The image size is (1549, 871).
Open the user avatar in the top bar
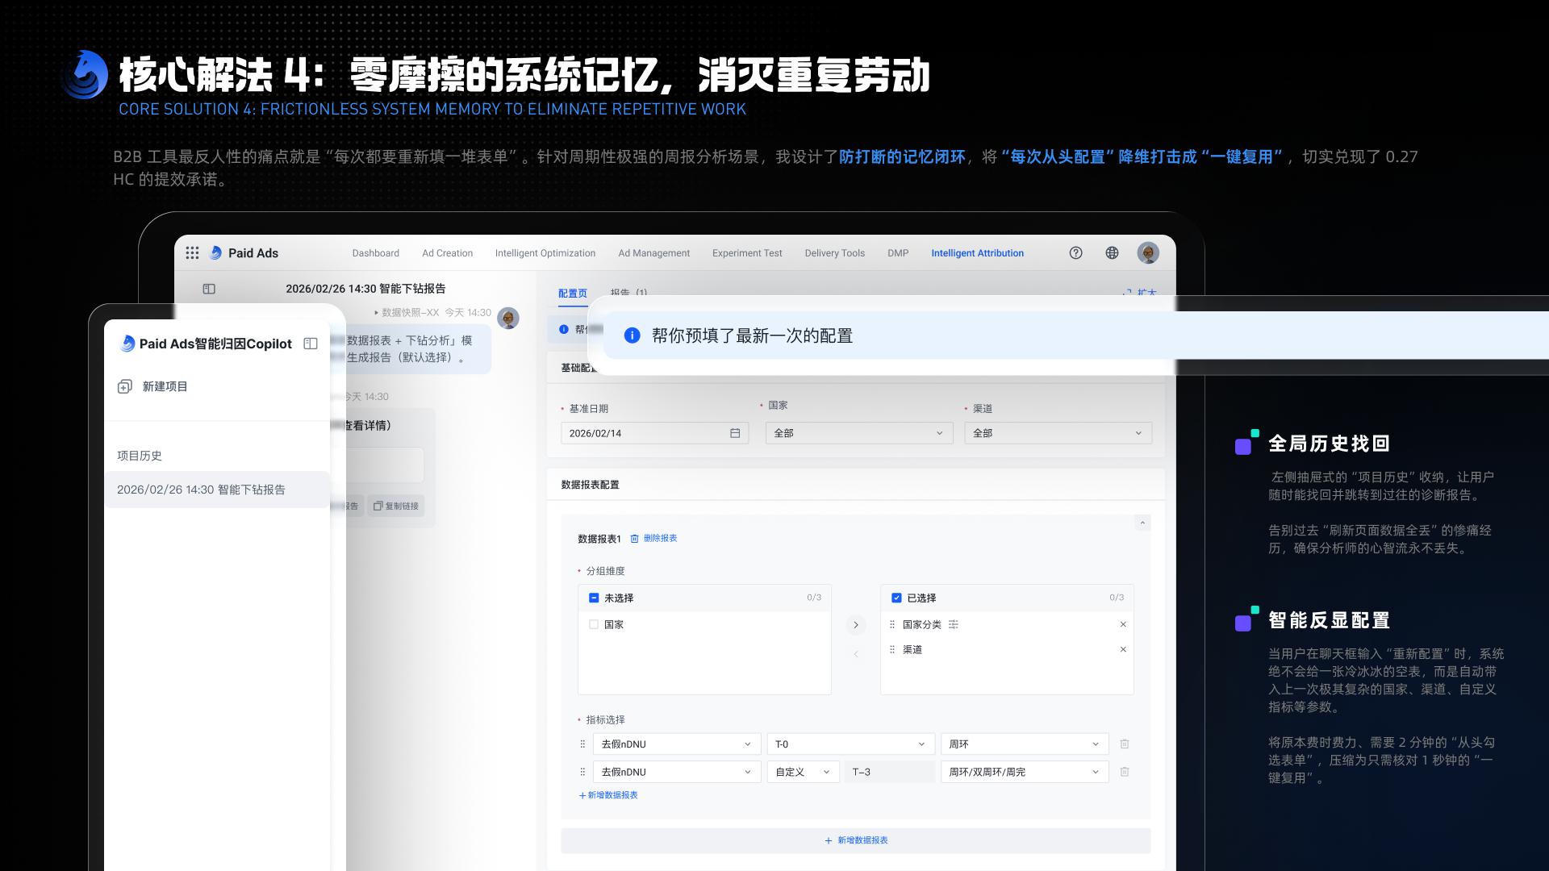click(1148, 252)
